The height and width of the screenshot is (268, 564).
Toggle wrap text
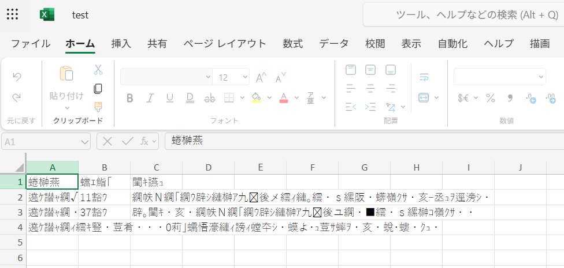click(x=424, y=77)
